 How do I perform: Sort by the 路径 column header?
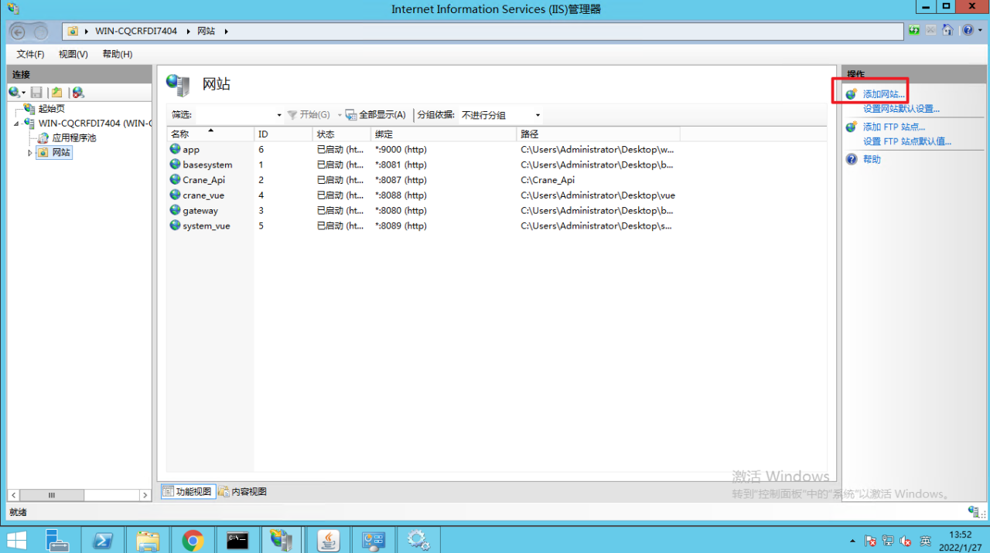(598, 134)
